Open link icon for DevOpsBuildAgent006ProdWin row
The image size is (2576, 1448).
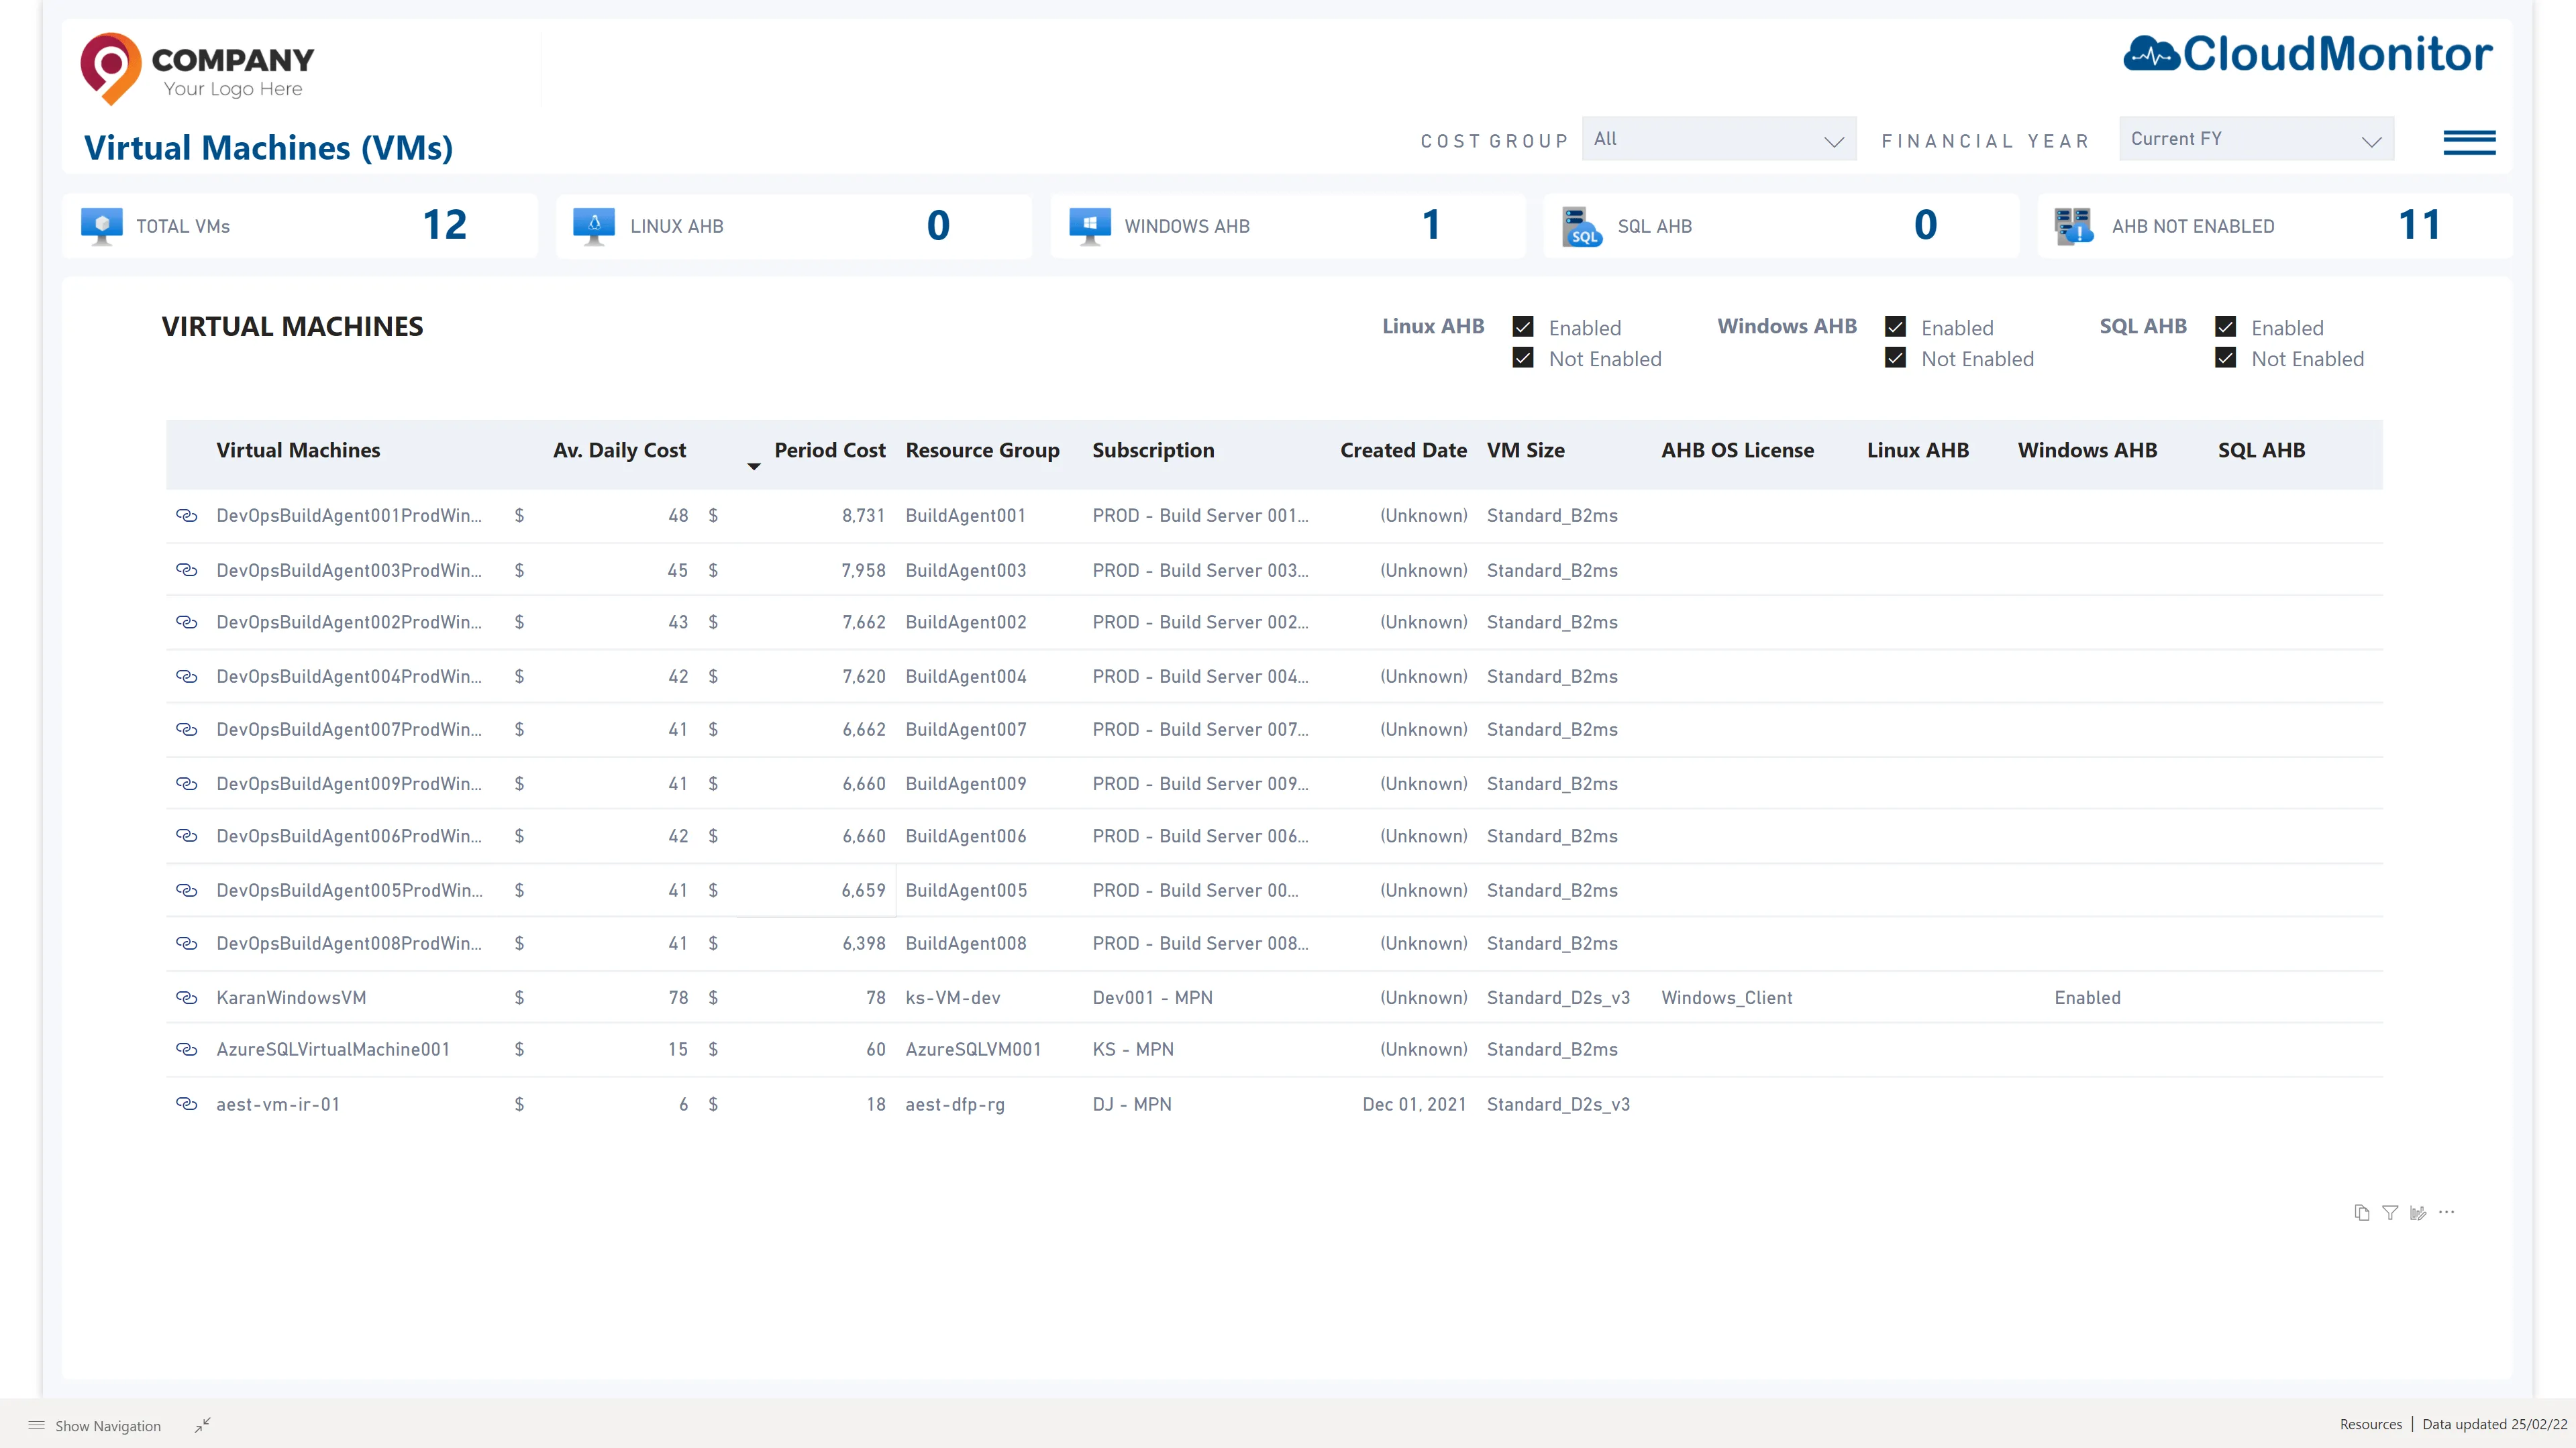[186, 836]
